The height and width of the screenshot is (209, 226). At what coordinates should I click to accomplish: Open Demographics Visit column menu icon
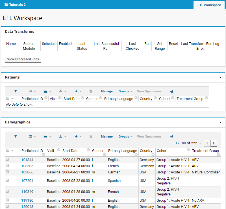click(58, 150)
